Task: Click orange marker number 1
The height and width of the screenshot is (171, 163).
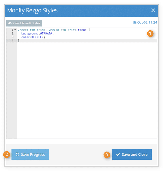Action: [x=150, y=33]
